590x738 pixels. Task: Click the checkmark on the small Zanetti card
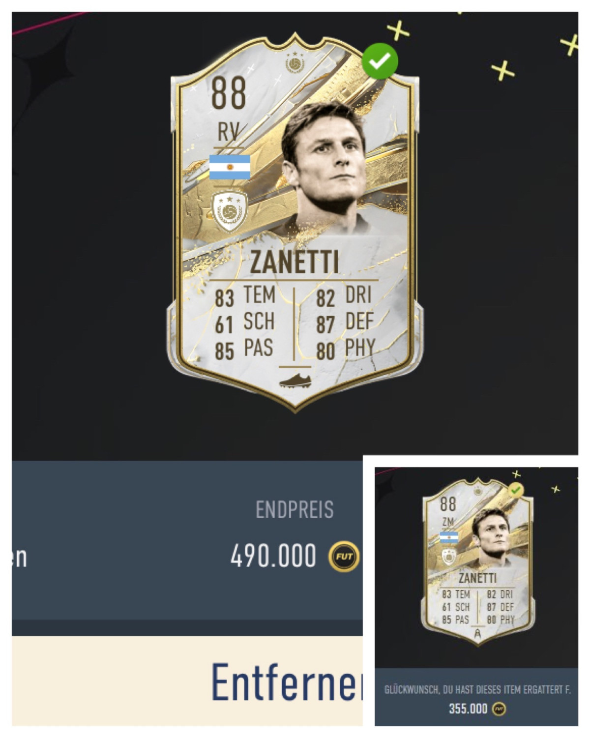(516, 490)
